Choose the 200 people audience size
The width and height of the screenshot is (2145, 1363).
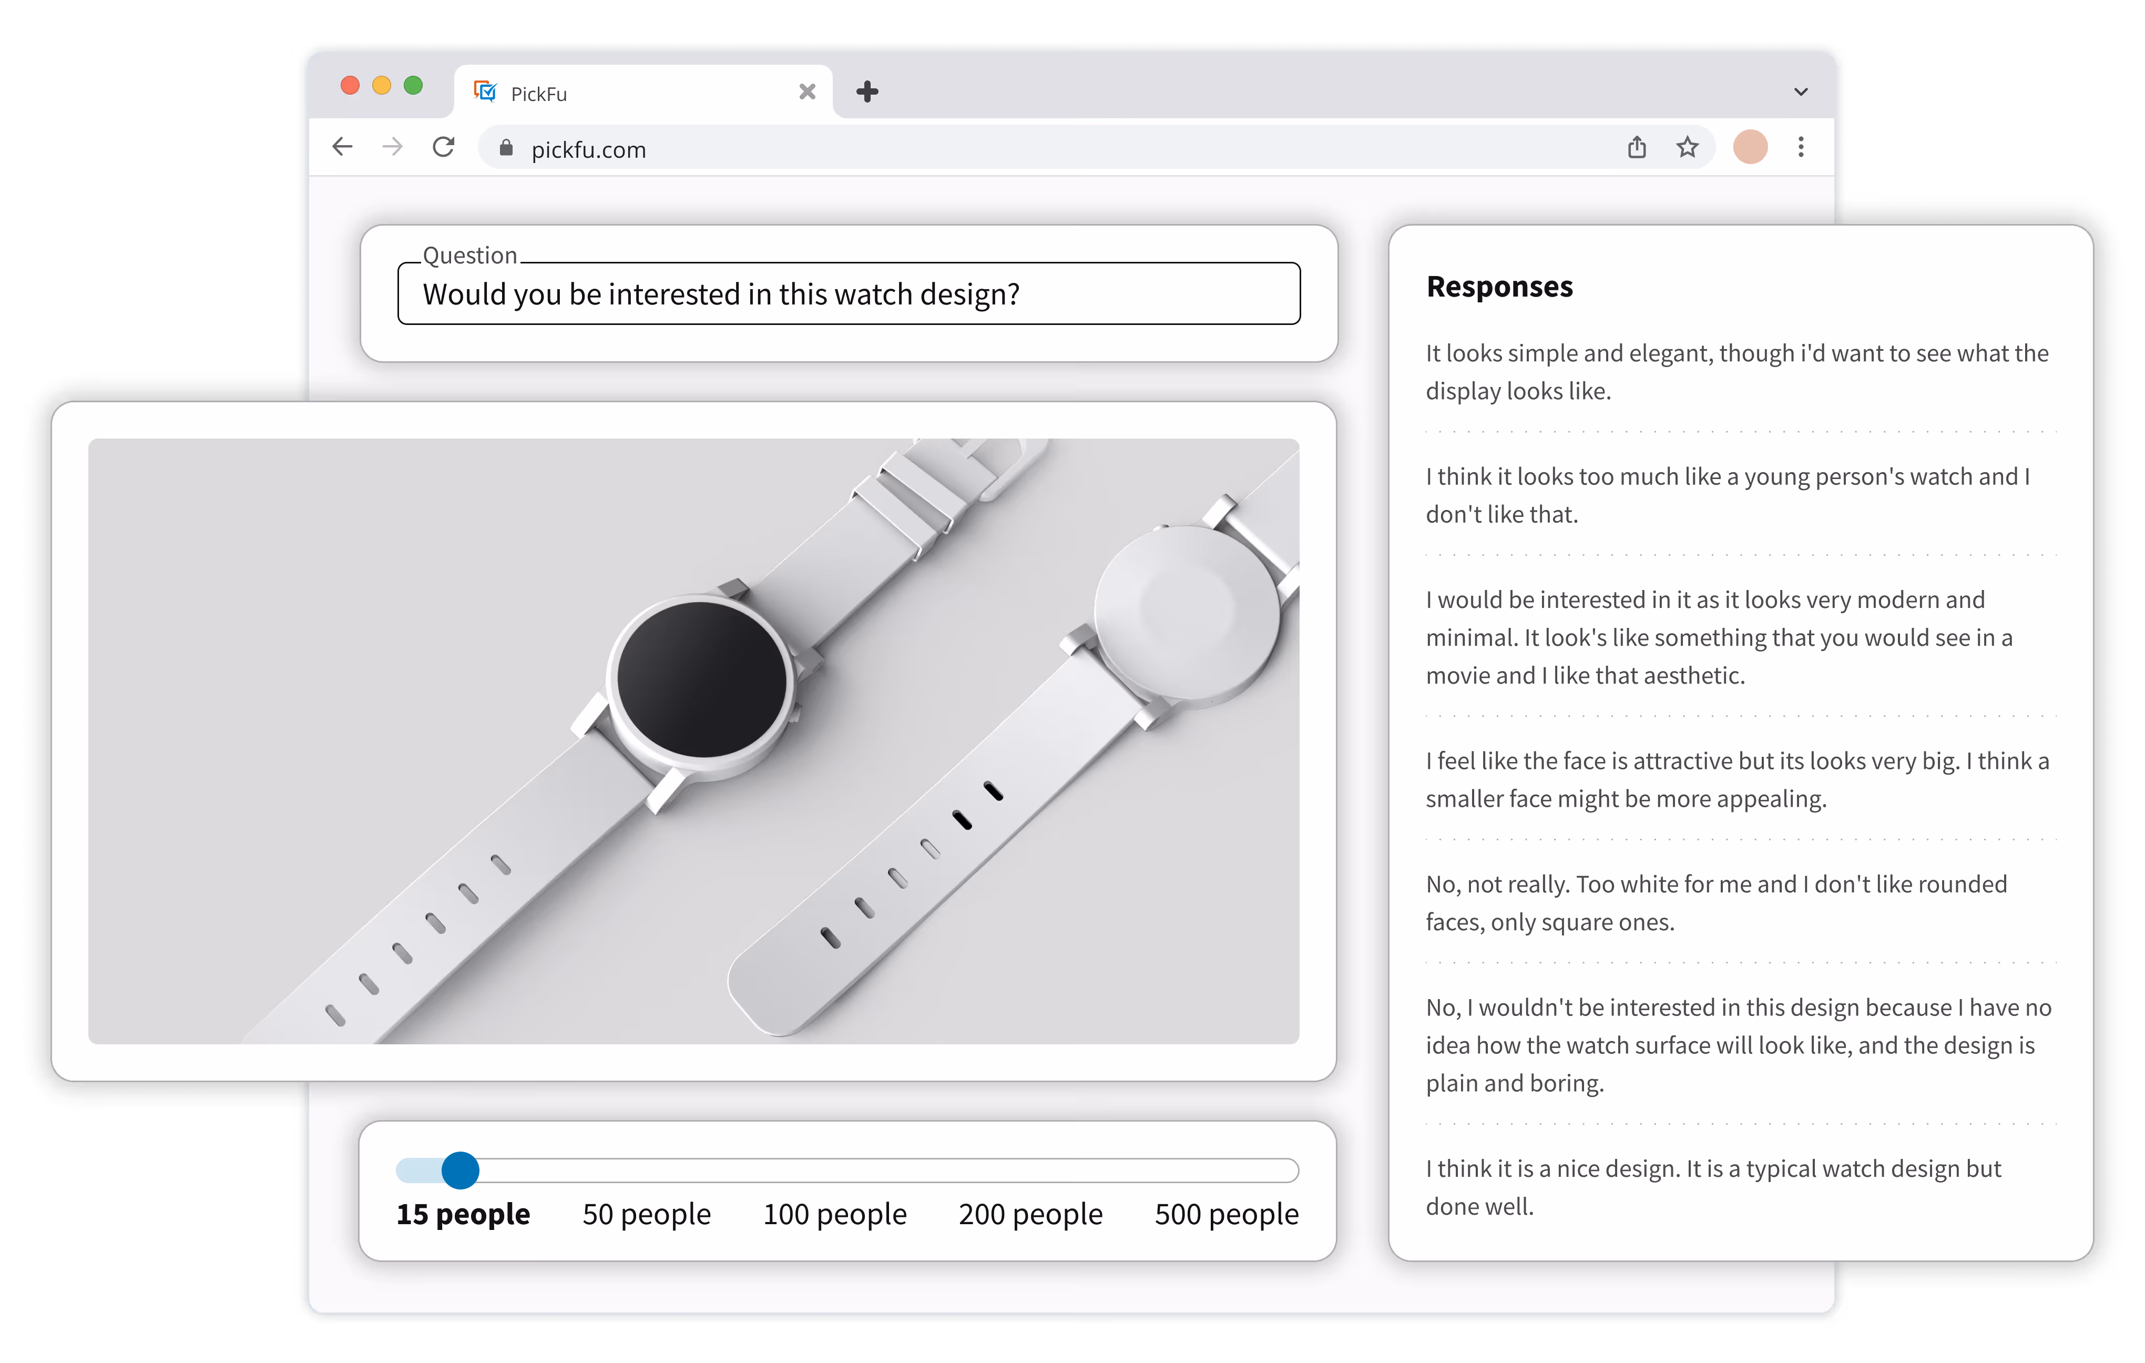1030,1214
